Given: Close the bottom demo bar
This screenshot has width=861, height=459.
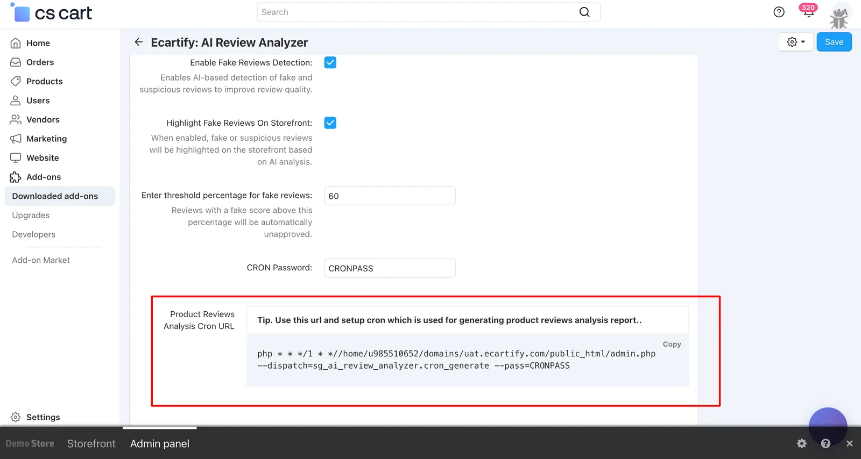Looking at the screenshot, I should [849, 443].
